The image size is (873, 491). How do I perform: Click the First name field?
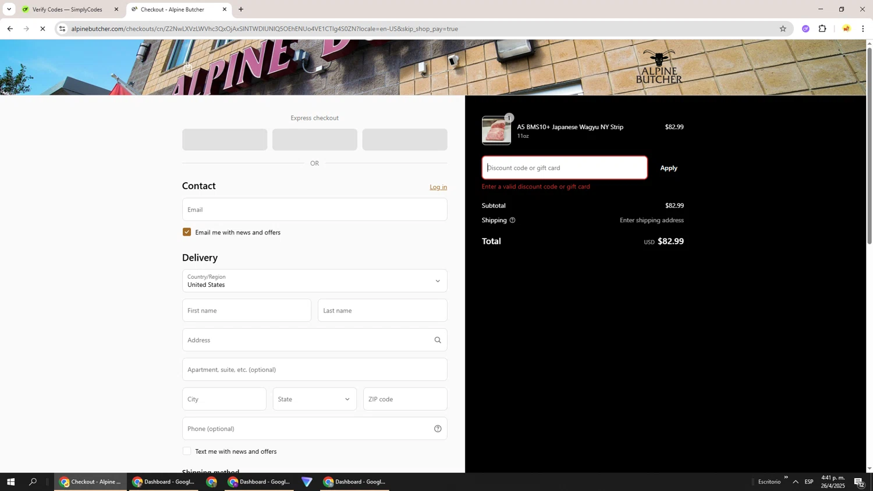(247, 311)
